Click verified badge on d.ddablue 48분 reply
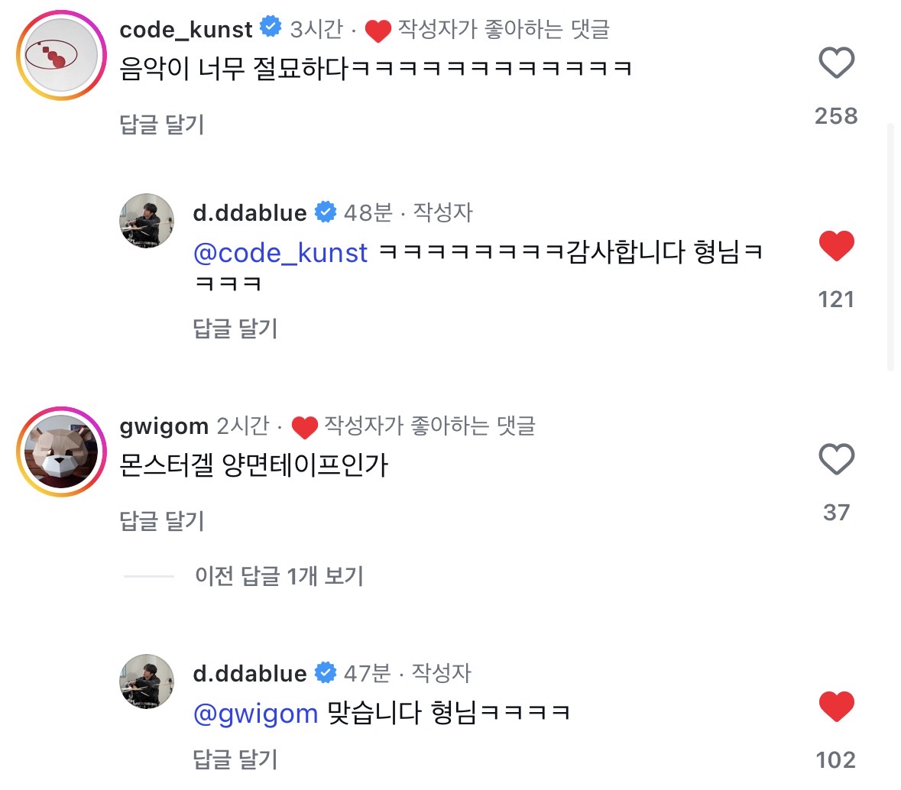Image resolution: width=901 pixels, height=790 pixels. [x=326, y=212]
